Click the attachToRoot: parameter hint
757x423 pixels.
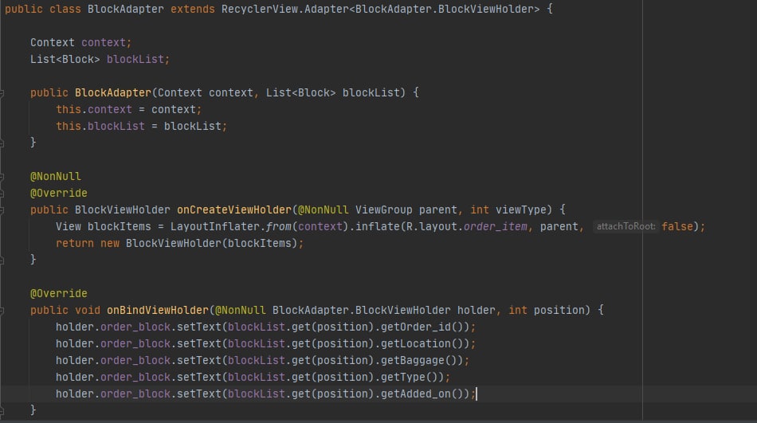pyautogui.click(x=626, y=226)
